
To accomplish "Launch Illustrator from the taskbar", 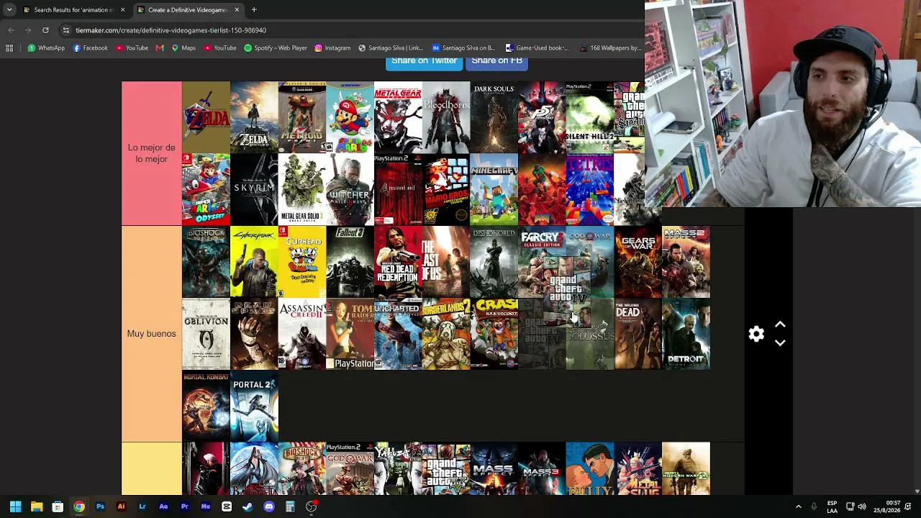I will coord(121,506).
